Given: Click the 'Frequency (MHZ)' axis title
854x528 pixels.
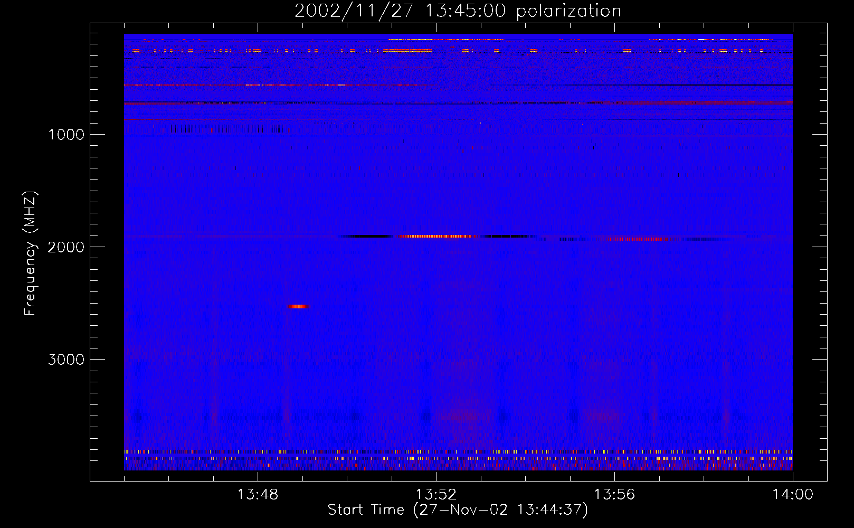Looking at the screenshot, I should click(30, 253).
